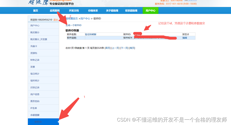View 每时统计 in the sidebar

coord(43,80)
